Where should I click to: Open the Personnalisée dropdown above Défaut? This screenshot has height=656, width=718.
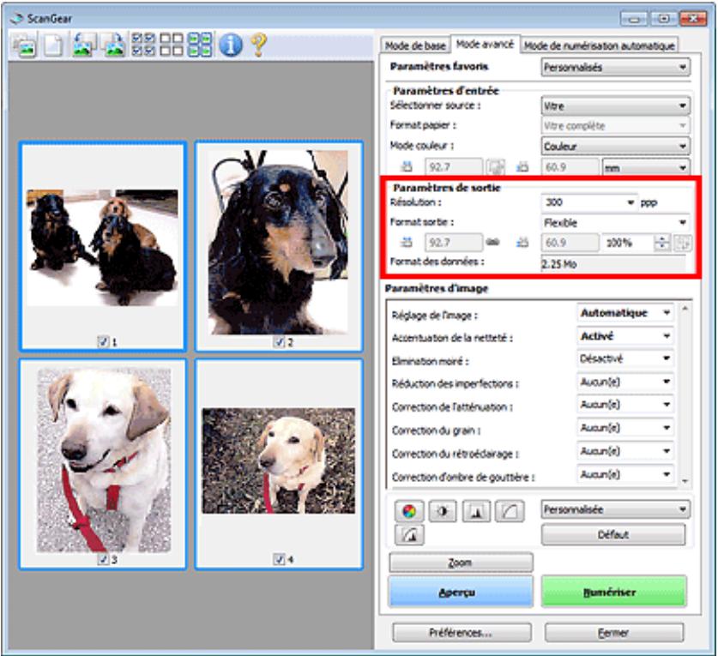click(615, 509)
